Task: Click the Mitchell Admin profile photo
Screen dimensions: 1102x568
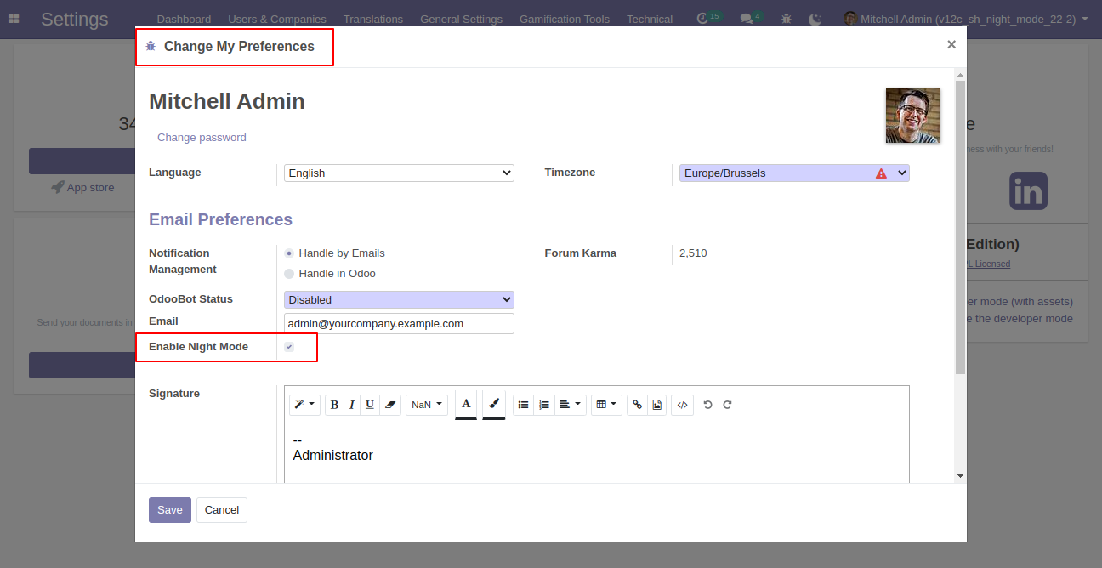Action: 913,116
